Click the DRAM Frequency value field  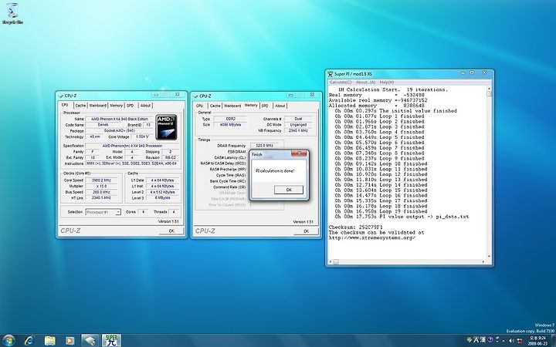pos(264,146)
